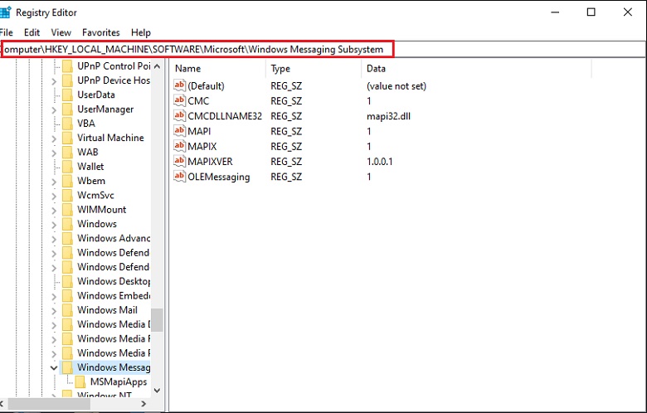Open the File menu
The image size is (647, 413).
coord(6,32)
